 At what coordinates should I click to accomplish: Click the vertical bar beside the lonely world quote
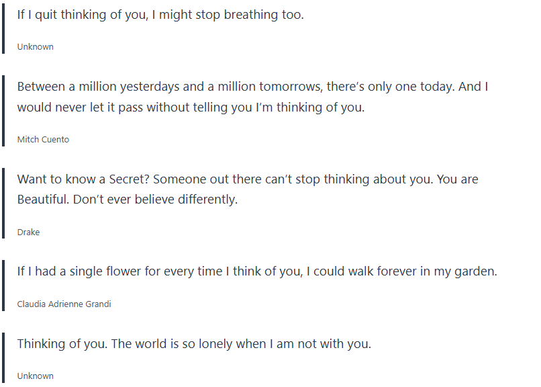click(x=3, y=357)
